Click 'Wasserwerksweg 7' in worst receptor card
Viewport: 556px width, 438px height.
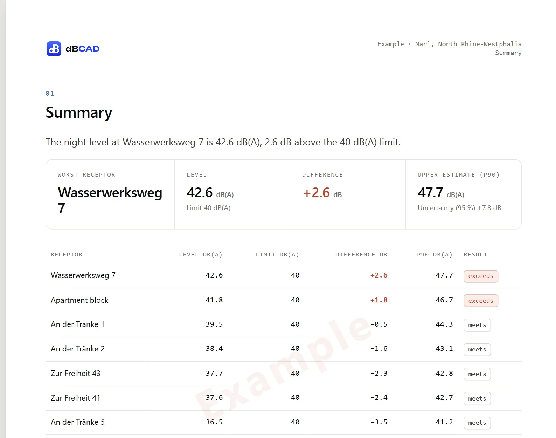click(110, 200)
